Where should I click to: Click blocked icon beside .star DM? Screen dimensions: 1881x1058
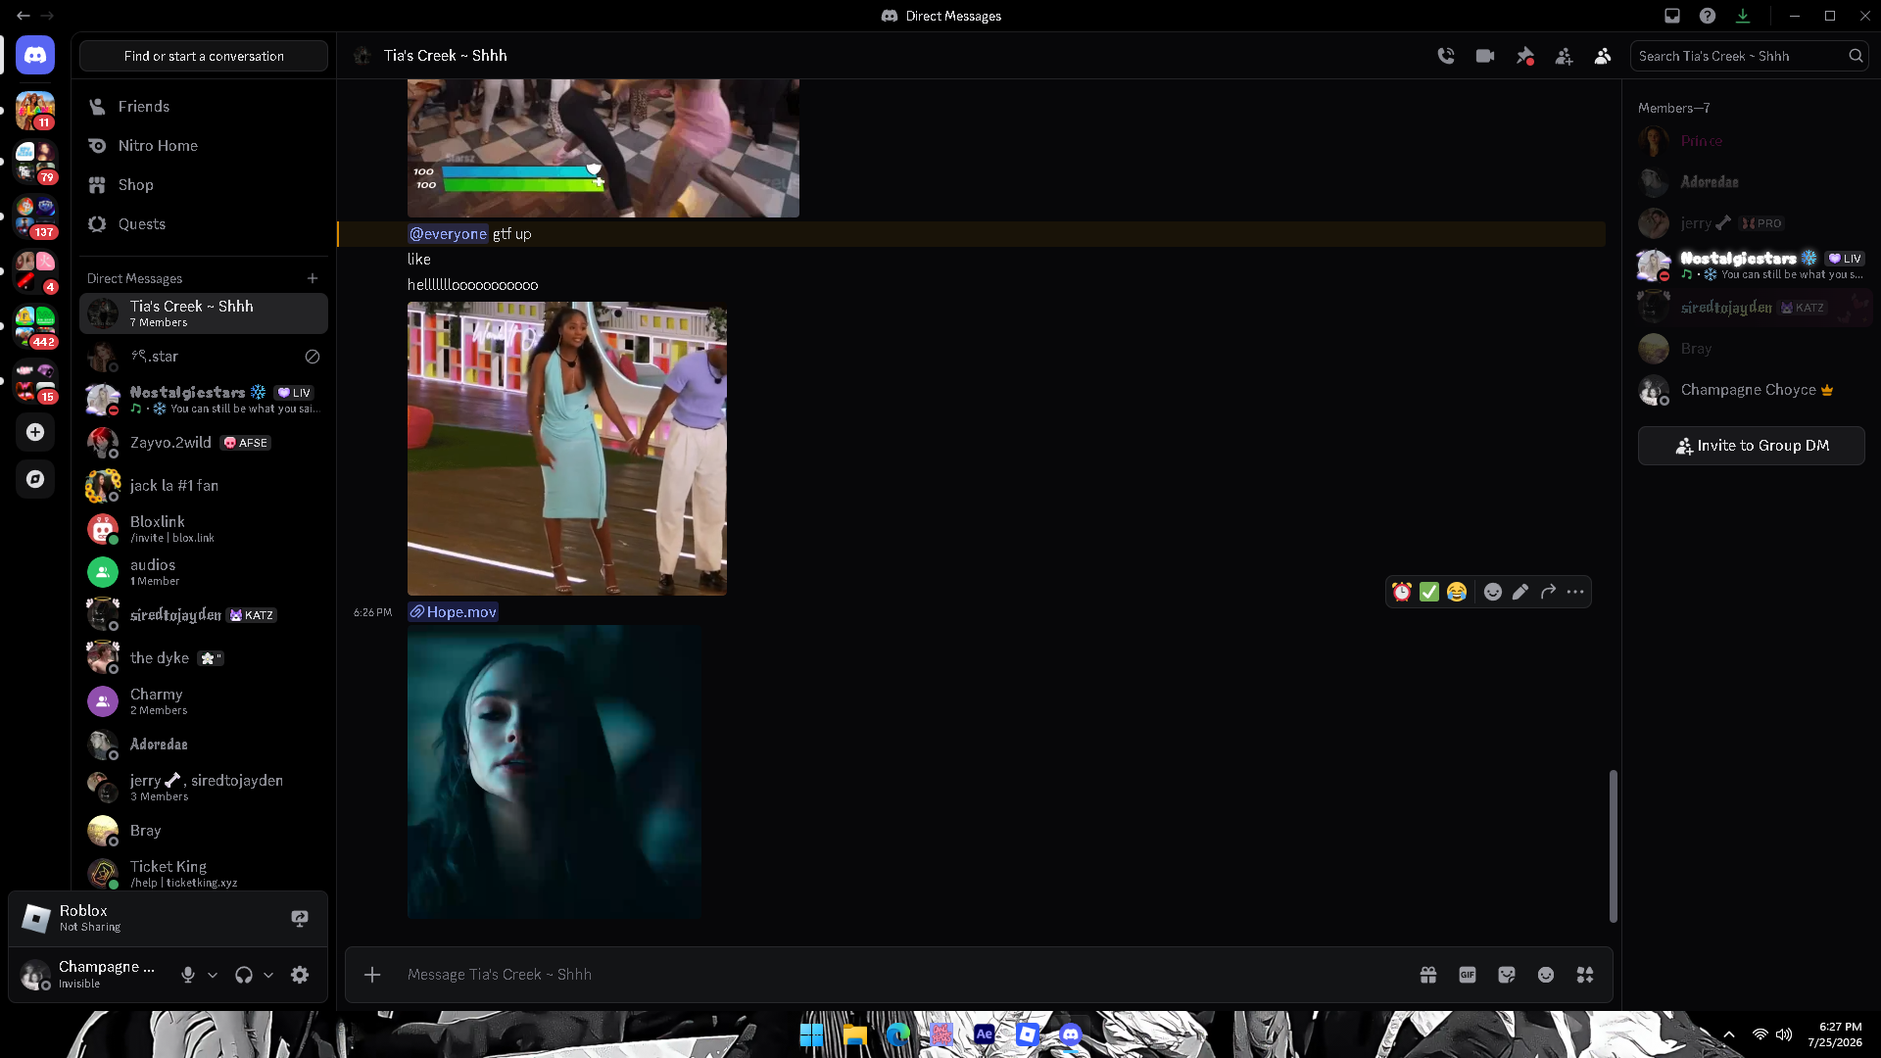[313, 357]
